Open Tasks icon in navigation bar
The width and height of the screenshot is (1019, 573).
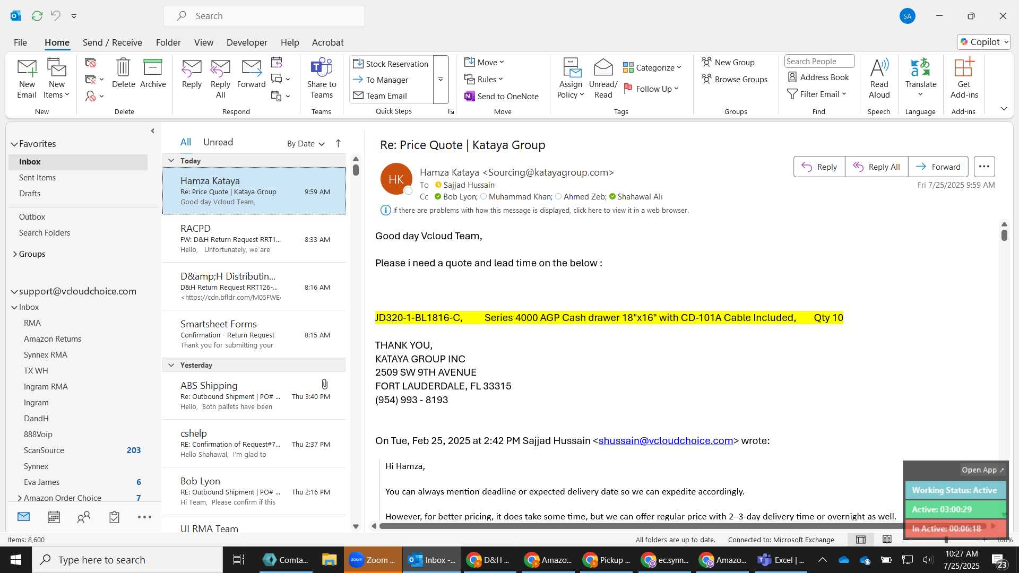114,517
